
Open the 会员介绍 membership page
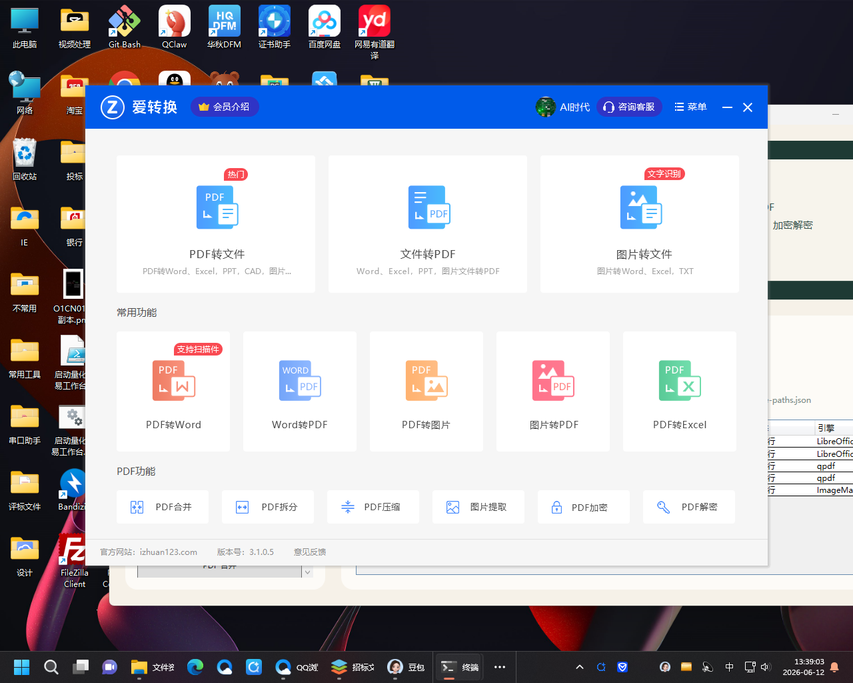pyautogui.click(x=225, y=107)
